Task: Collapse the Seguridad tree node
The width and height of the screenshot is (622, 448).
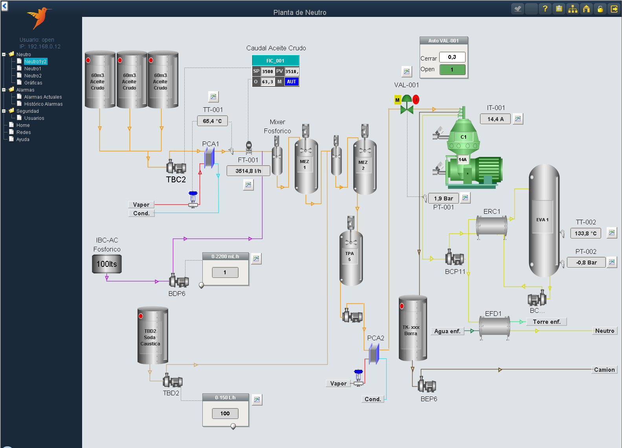Action: click(x=4, y=111)
